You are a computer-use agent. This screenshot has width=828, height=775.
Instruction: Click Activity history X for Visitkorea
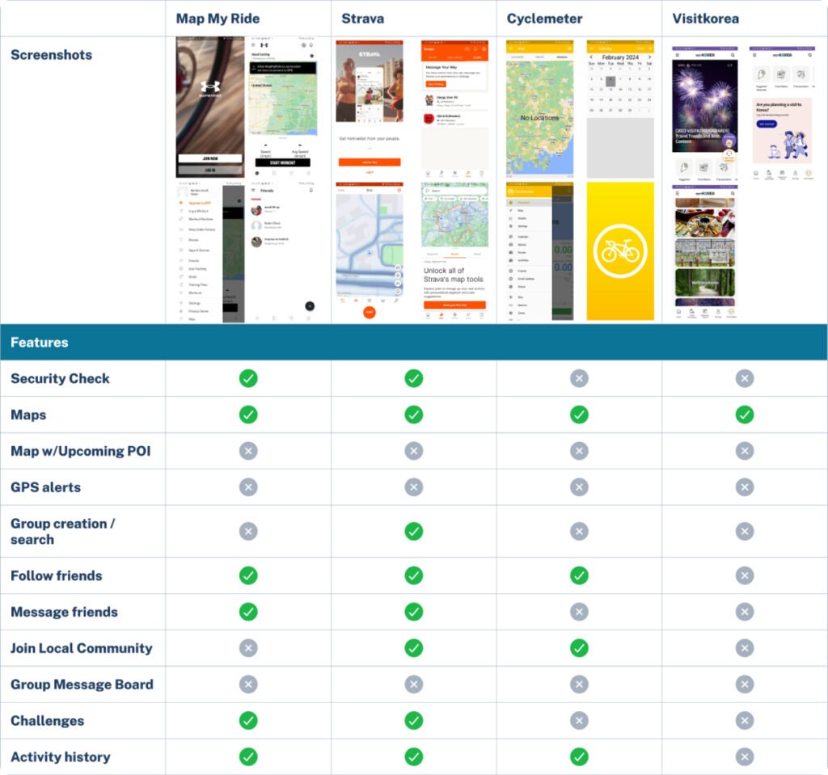tap(745, 756)
